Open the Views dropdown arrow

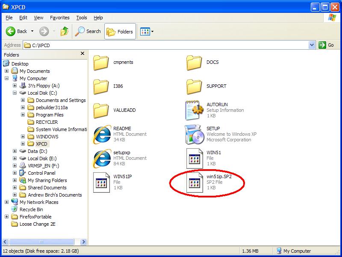point(153,31)
